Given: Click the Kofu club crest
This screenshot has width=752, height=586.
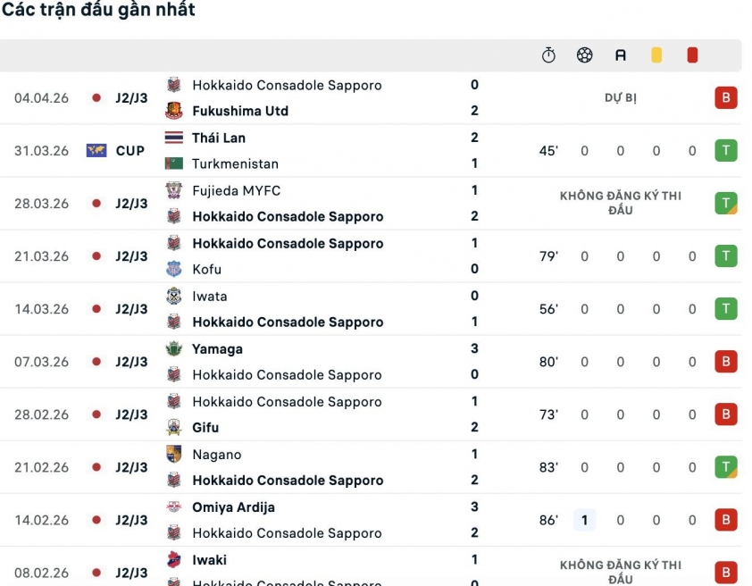Looking at the screenshot, I should 174,269.
